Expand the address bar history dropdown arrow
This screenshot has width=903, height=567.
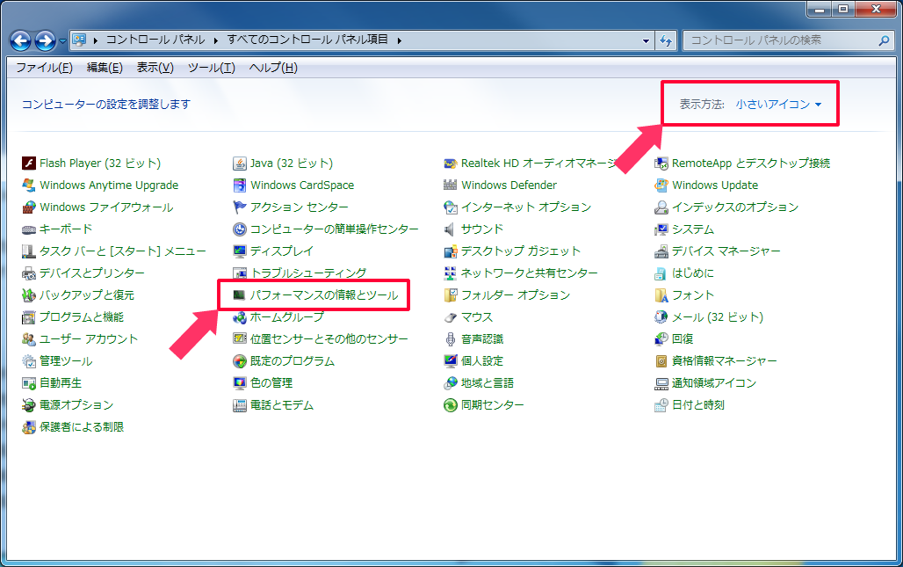click(x=646, y=40)
